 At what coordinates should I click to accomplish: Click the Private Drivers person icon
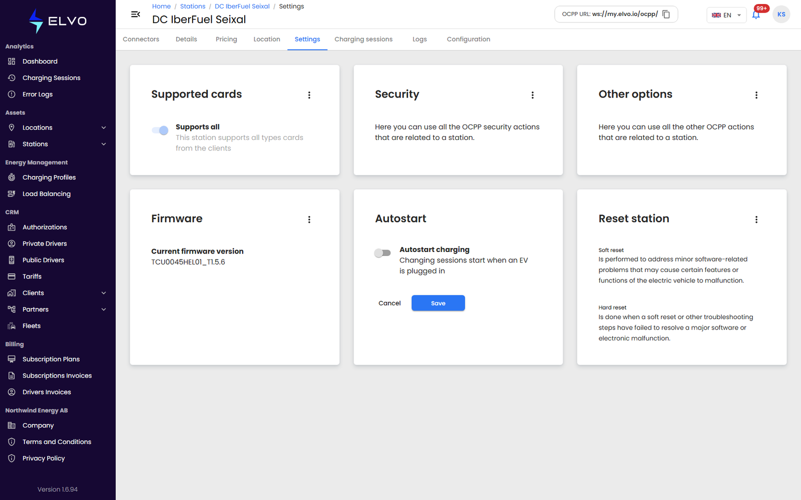(x=12, y=243)
